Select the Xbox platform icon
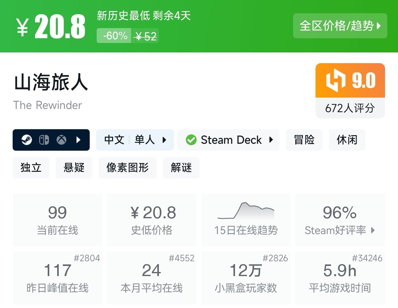The height and width of the screenshot is (308, 398). coord(61,140)
